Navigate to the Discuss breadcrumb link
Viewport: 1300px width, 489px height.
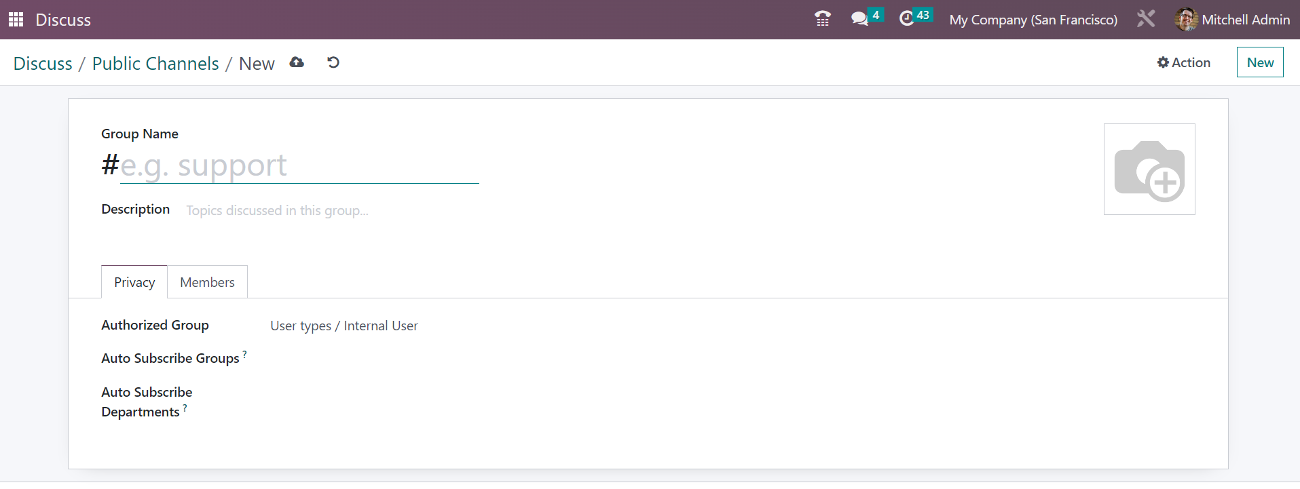click(x=43, y=64)
